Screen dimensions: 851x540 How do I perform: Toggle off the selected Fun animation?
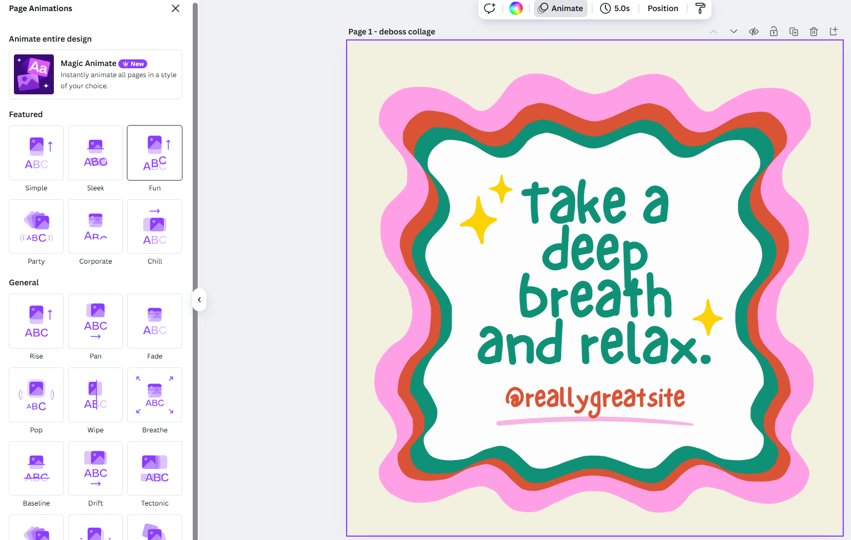[x=154, y=153]
